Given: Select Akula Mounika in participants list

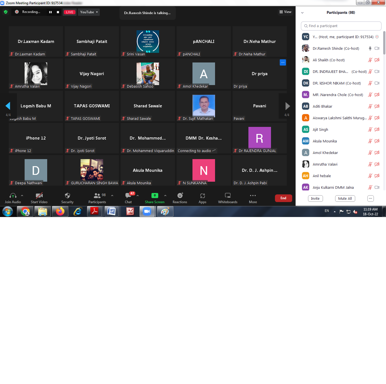Looking at the screenshot, I should 341,141.
